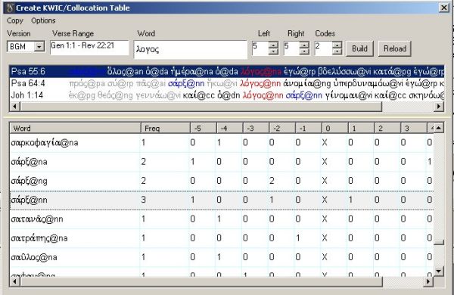Click the 0 column header
Viewport: 454px width, 295px height.
334,128
